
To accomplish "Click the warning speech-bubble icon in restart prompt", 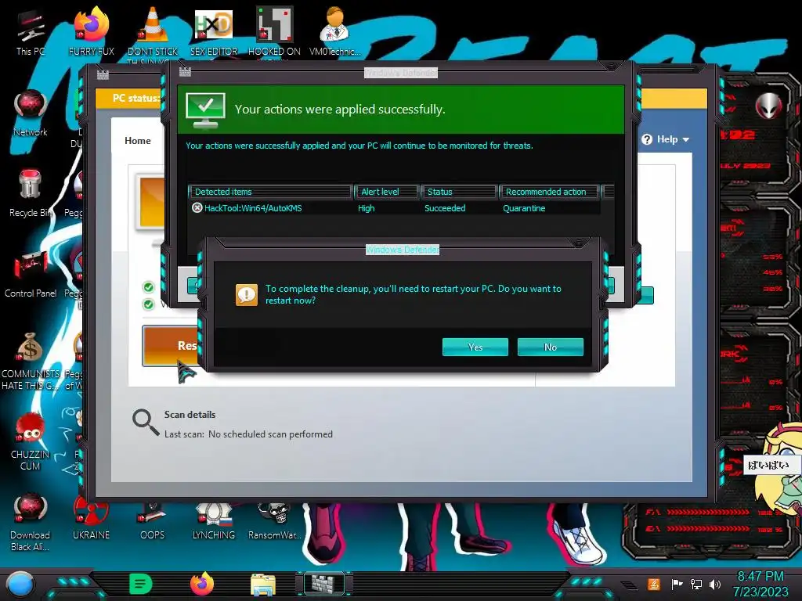I will click(x=247, y=295).
